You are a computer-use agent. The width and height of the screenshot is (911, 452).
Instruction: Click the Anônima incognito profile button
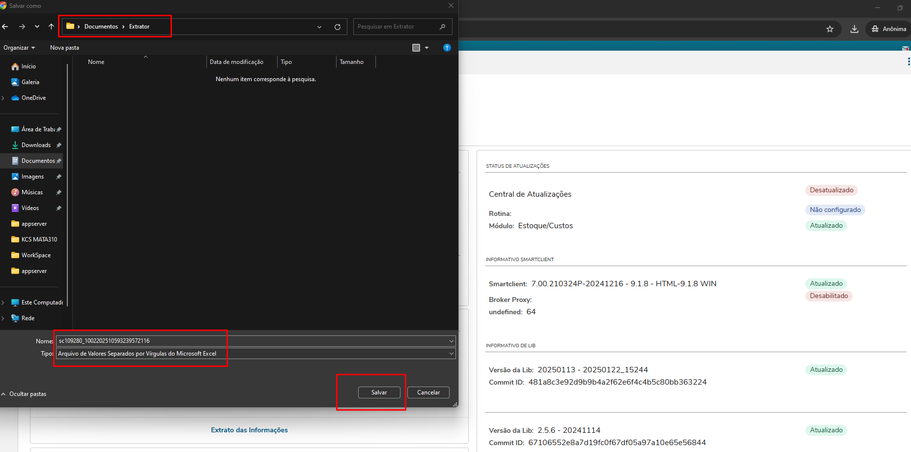click(x=888, y=29)
